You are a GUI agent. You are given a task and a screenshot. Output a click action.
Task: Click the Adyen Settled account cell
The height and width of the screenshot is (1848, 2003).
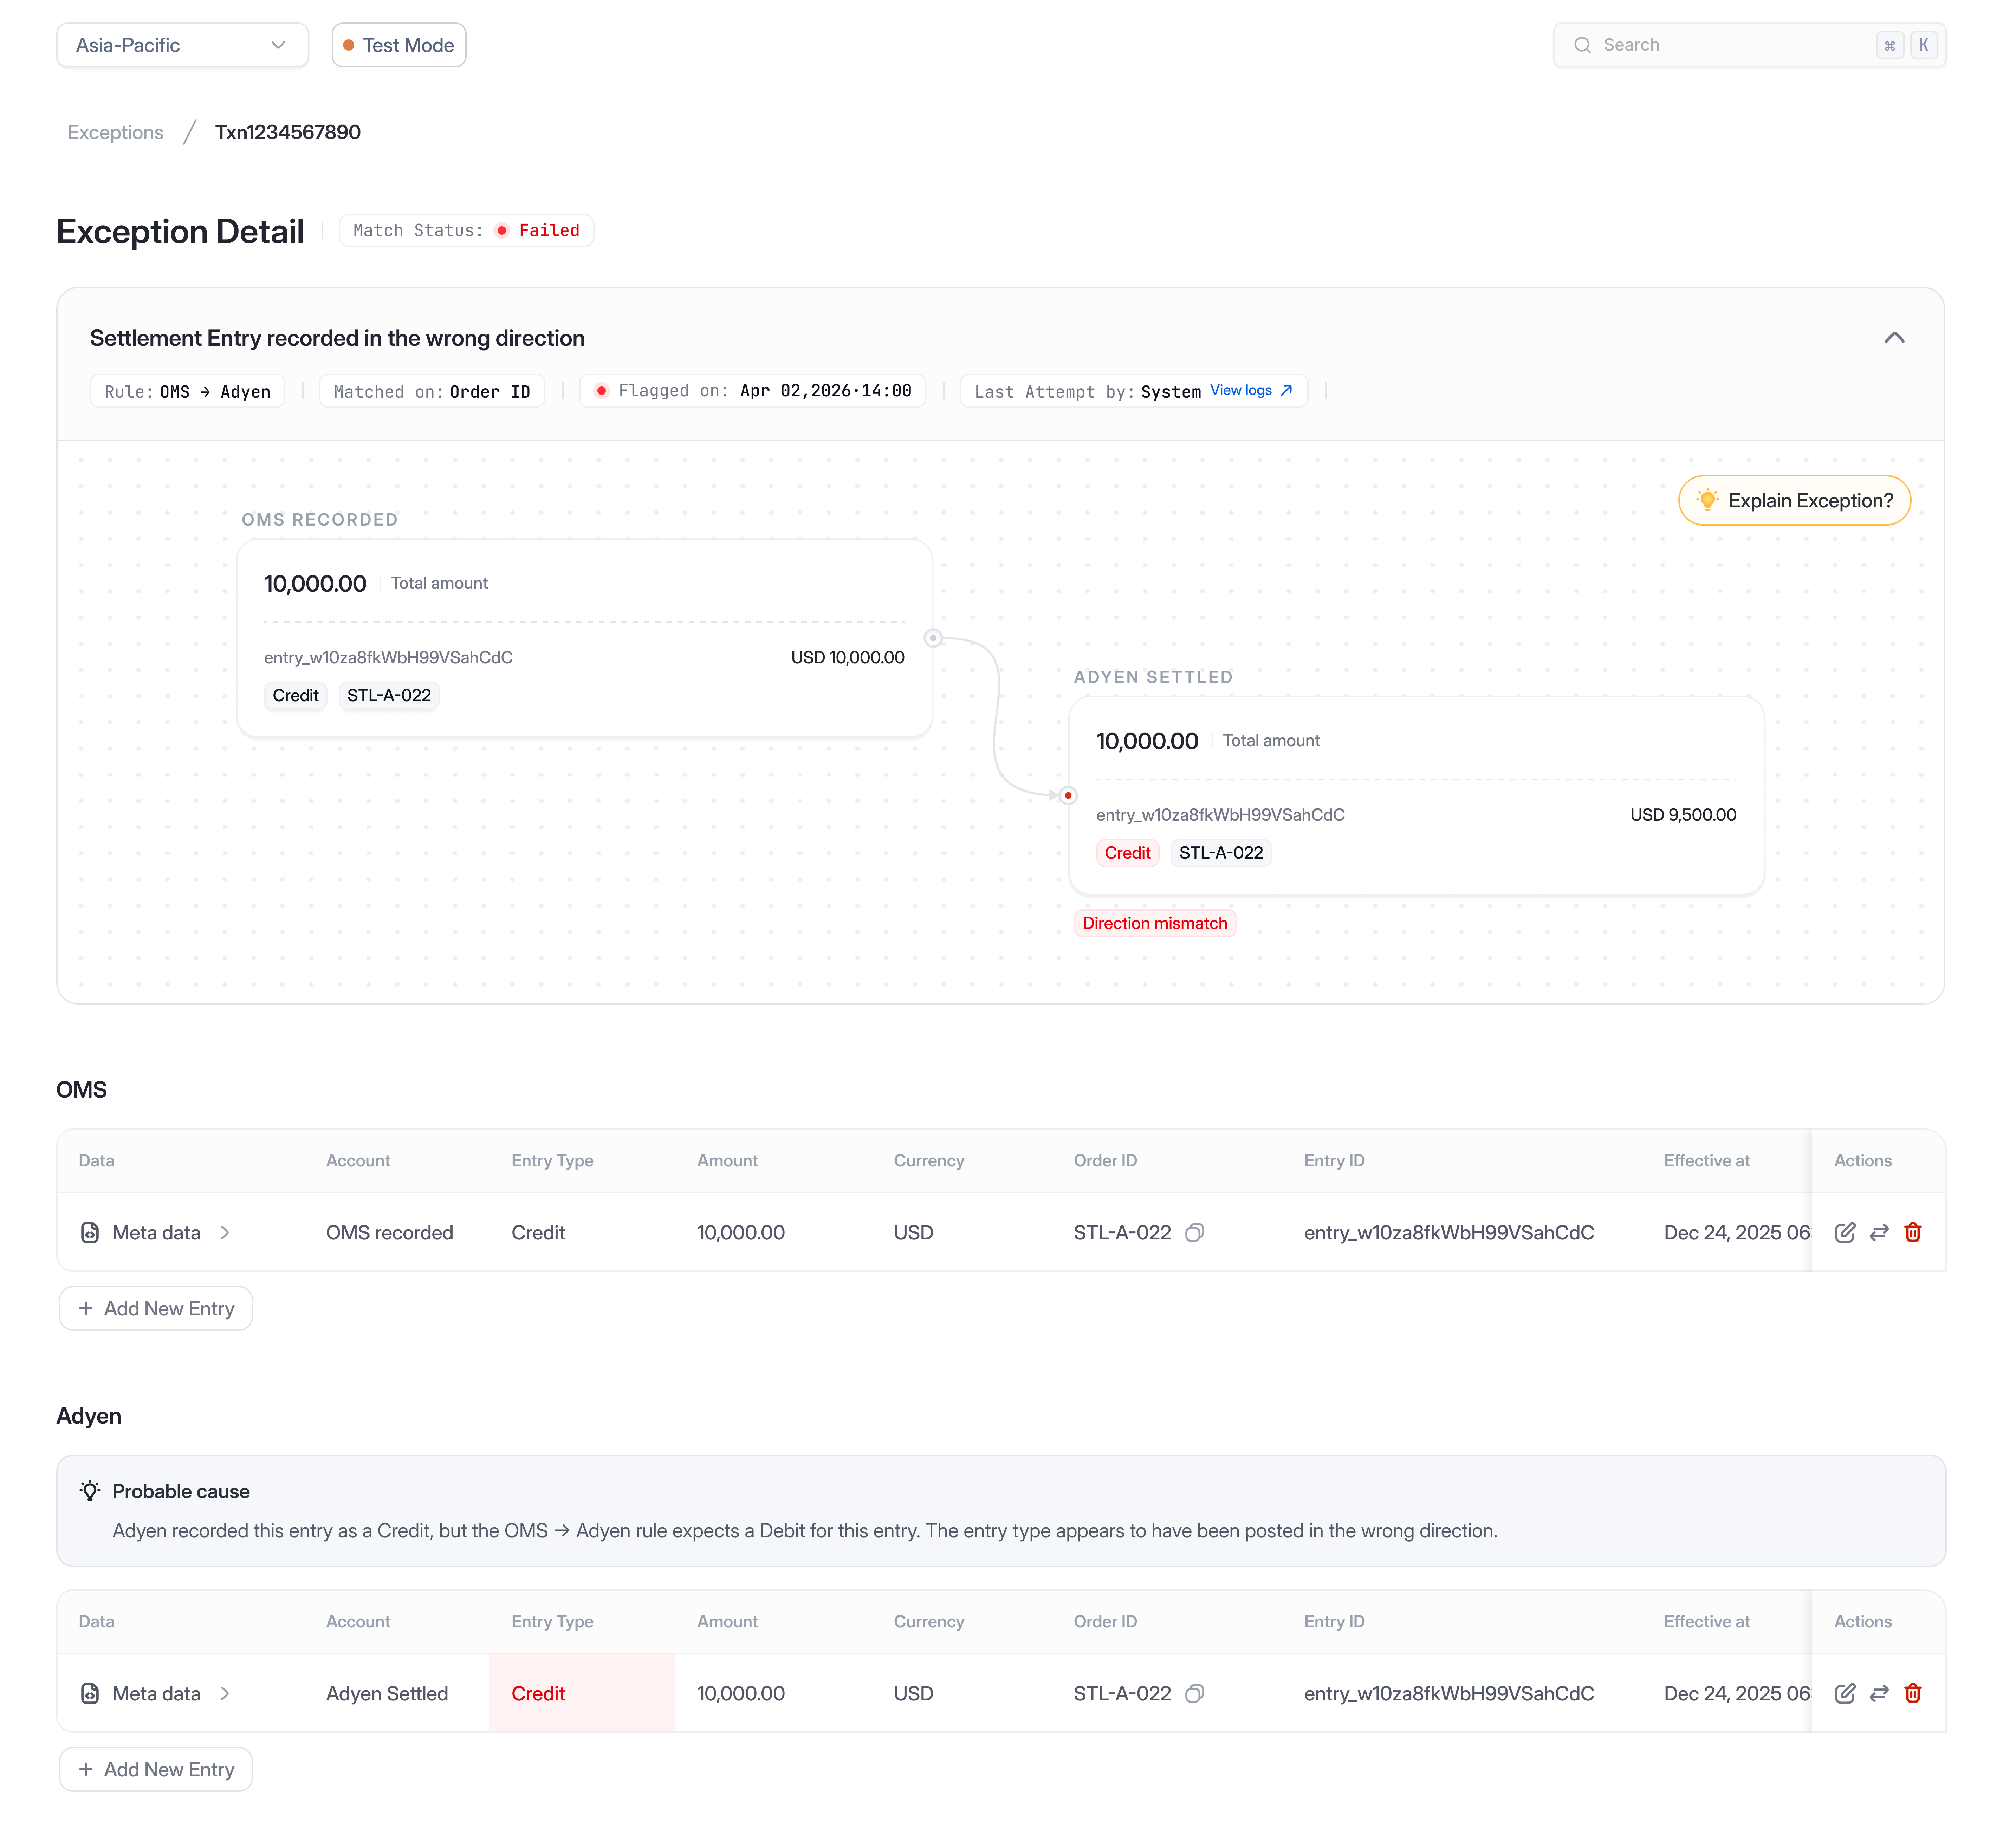pyautogui.click(x=387, y=1694)
